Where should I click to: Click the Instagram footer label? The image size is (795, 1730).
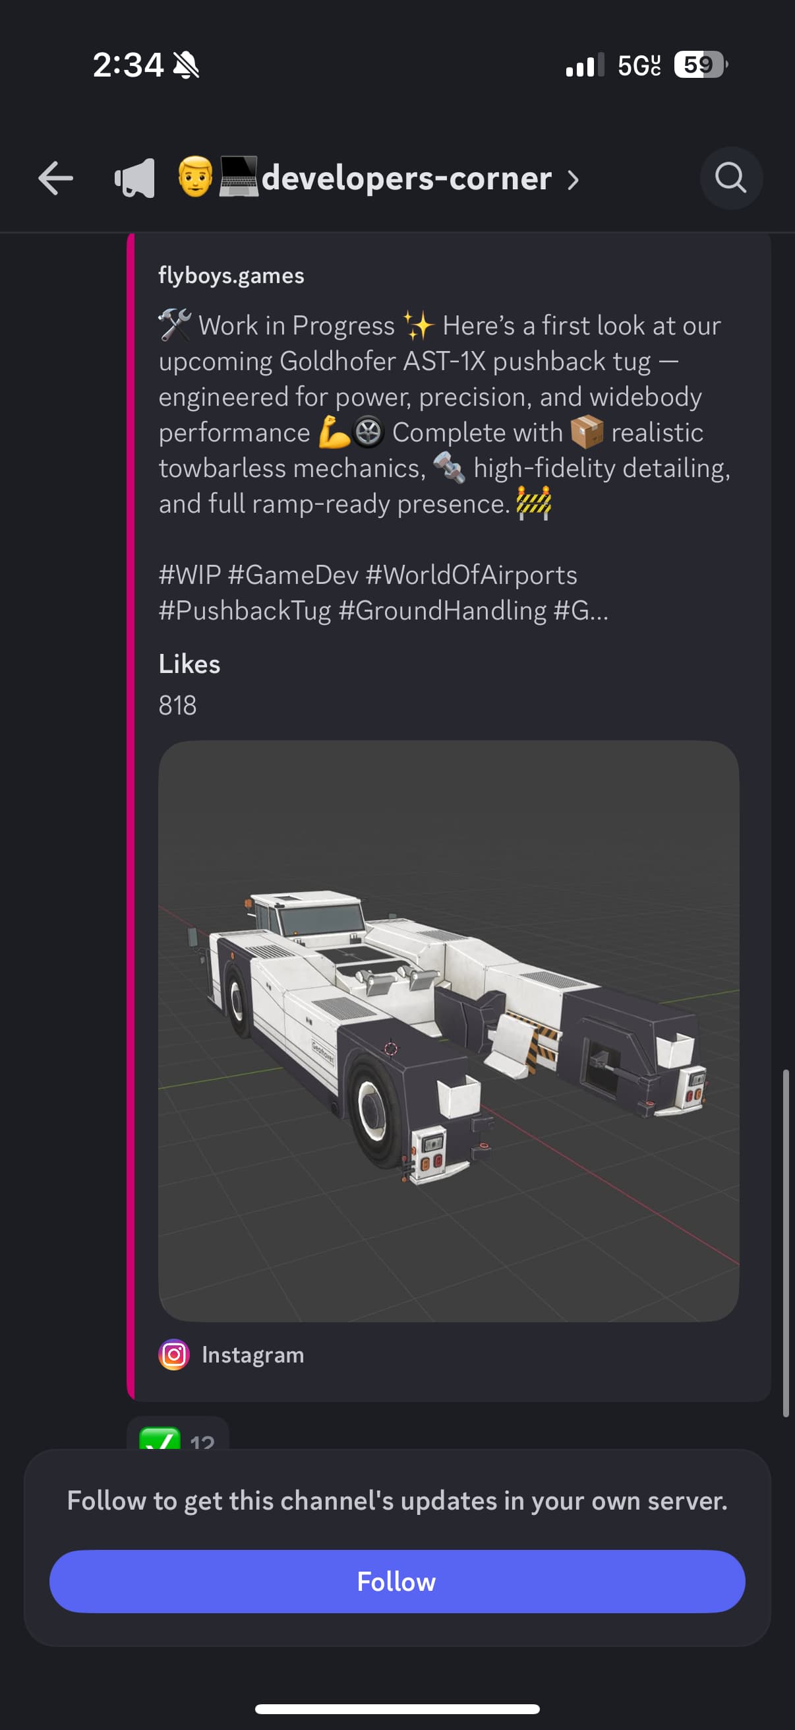253,1355
